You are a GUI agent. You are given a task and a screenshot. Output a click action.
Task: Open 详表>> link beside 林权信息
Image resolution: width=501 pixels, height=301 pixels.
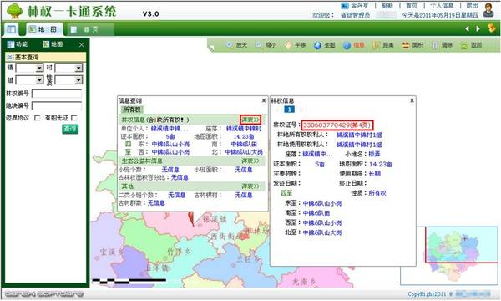click(x=250, y=120)
